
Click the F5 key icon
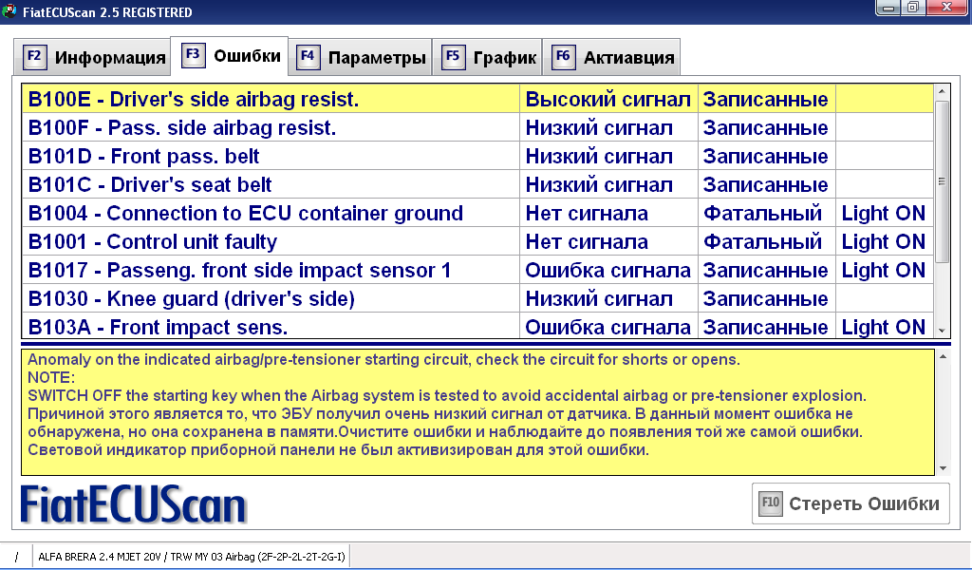(453, 57)
